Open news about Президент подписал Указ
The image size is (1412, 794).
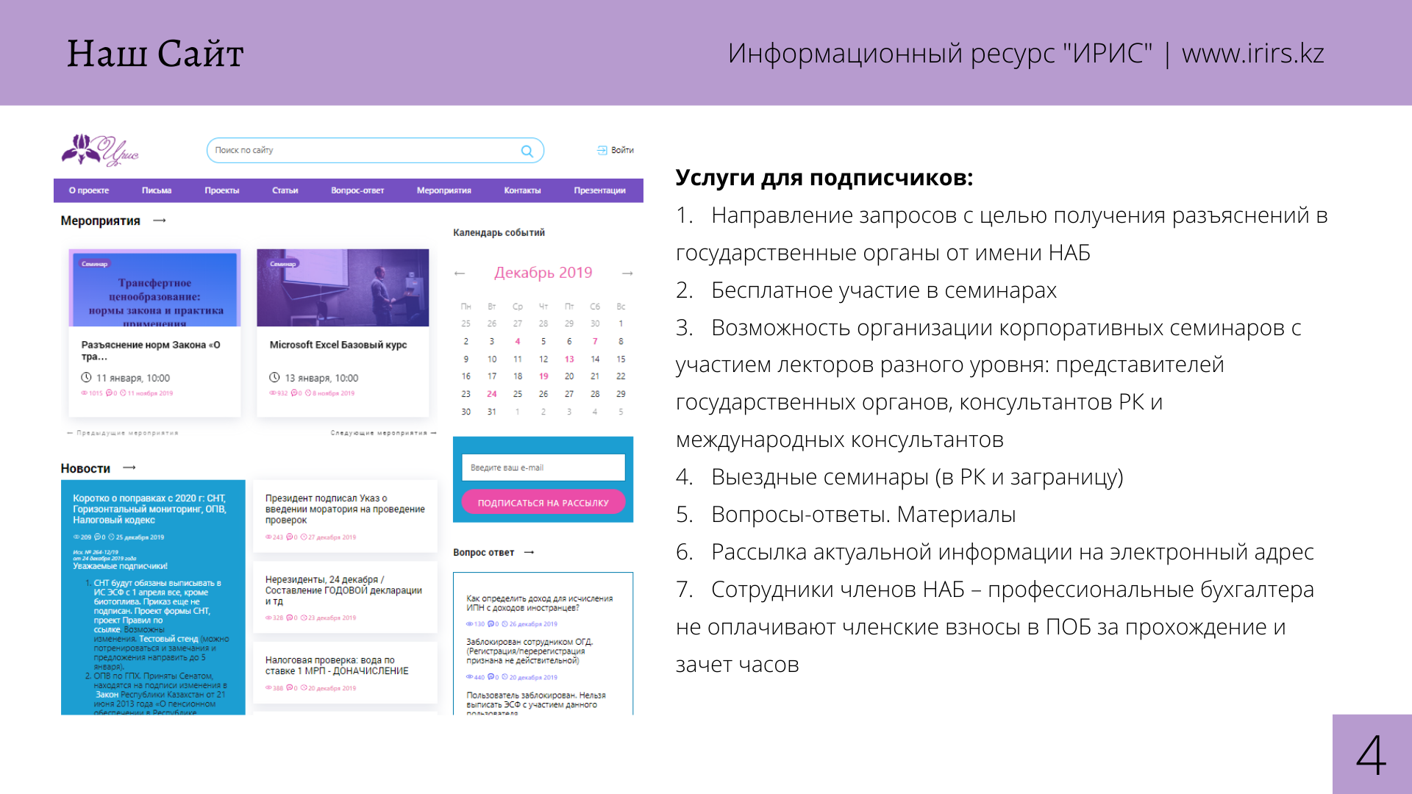tap(344, 509)
